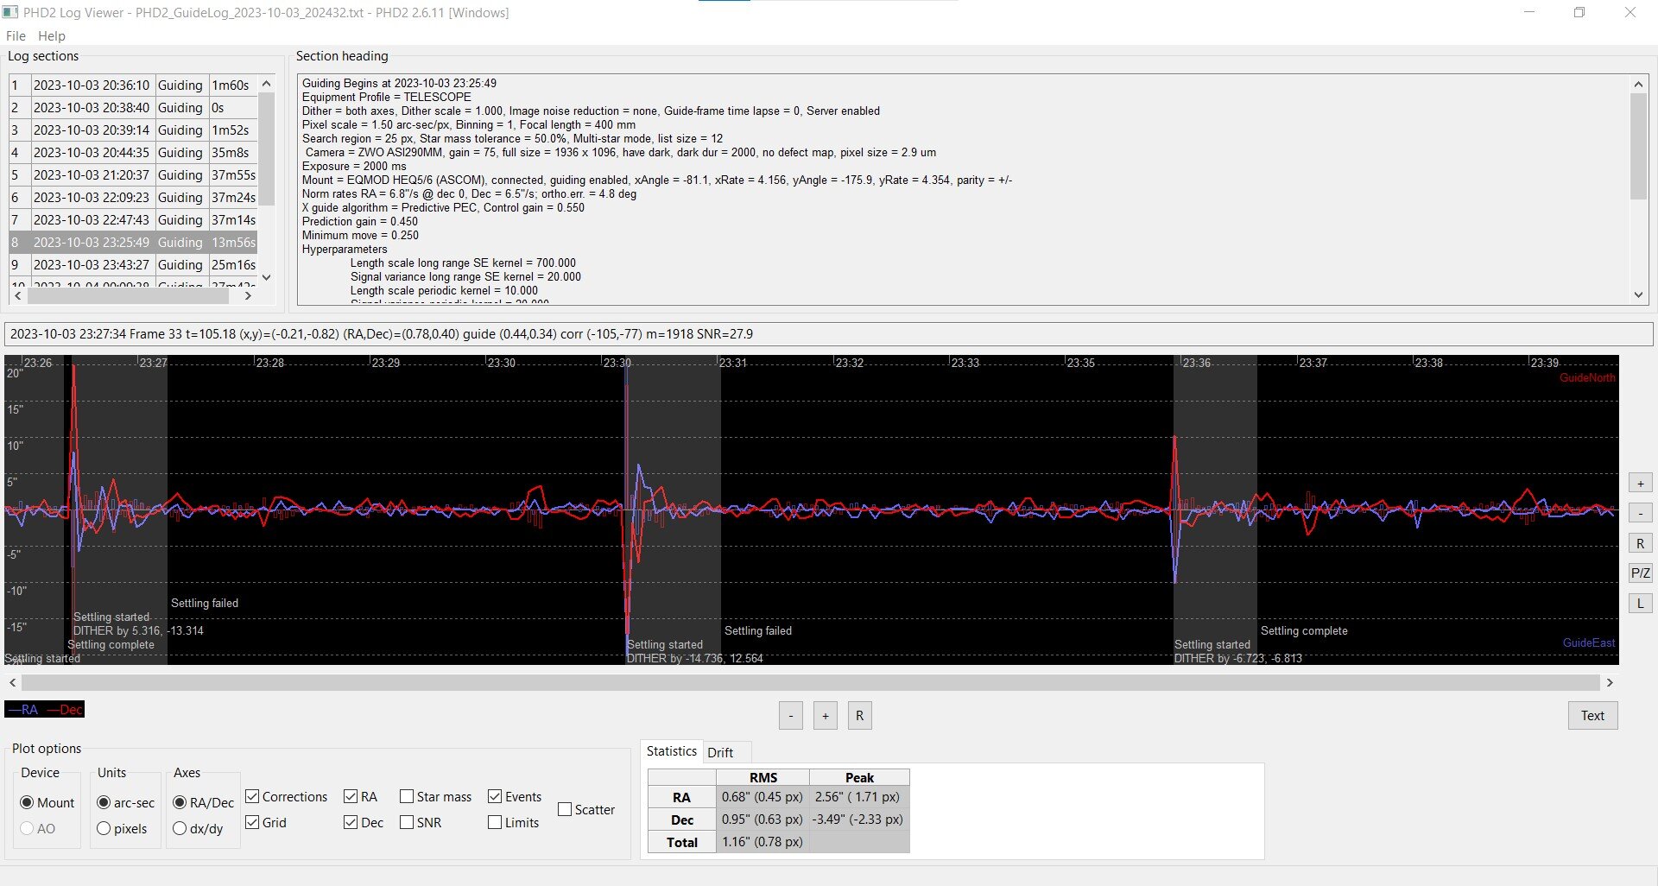The width and height of the screenshot is (1658, 886).
Task: Click section heading scroll-down arrow
Action: tap(1639, 294)
